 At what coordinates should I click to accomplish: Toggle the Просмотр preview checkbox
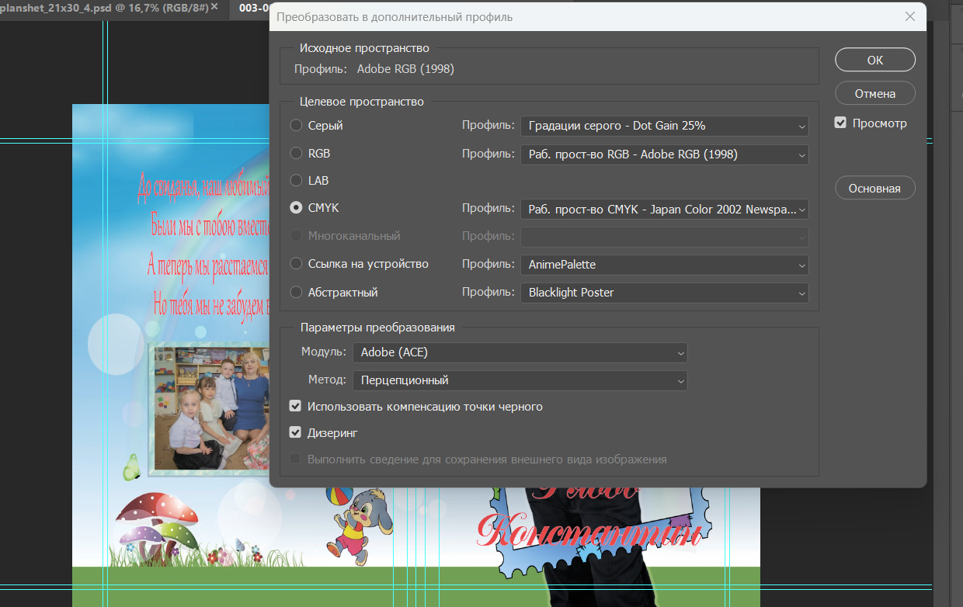coord(840,123)
